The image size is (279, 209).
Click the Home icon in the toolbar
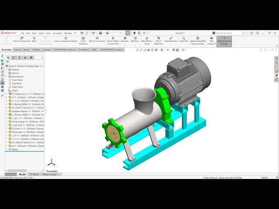[82, 33]
